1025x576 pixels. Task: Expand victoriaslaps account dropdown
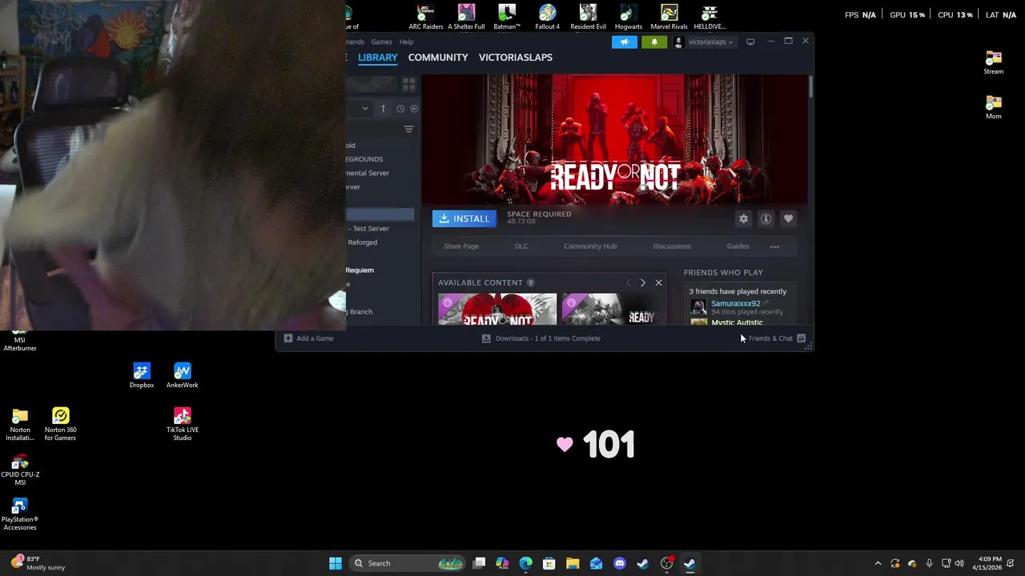(705, 42)
